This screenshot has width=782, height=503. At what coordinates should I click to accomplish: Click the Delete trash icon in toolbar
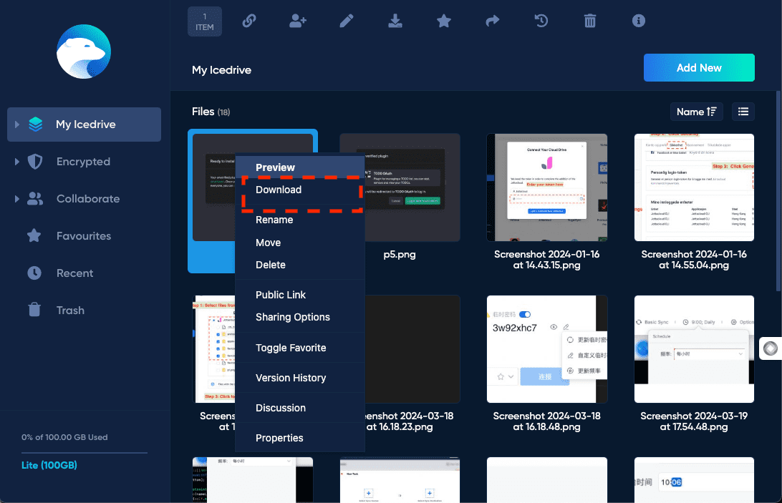coord(589,21)
